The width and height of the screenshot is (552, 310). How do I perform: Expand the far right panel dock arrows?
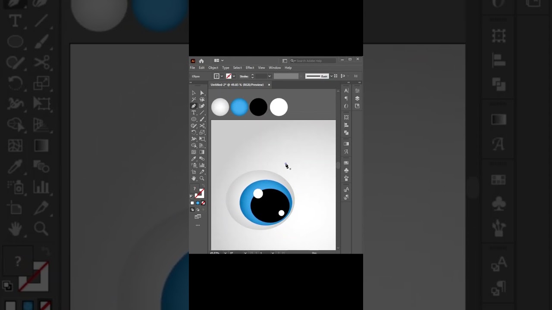pyautogui.click(x=359, y=83)
